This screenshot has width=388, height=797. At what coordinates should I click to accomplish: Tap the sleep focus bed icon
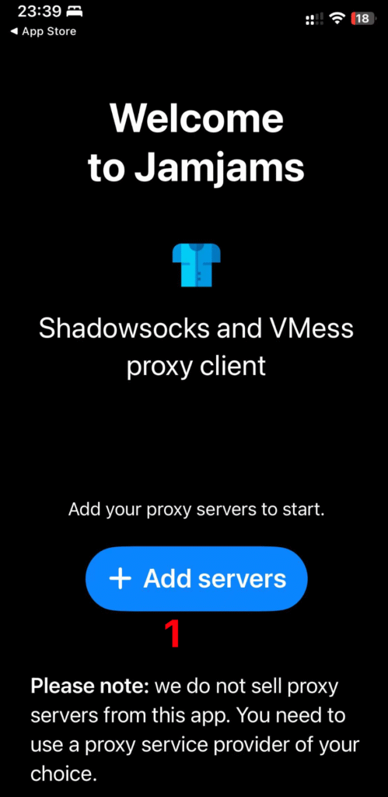(x=74, y=11)
